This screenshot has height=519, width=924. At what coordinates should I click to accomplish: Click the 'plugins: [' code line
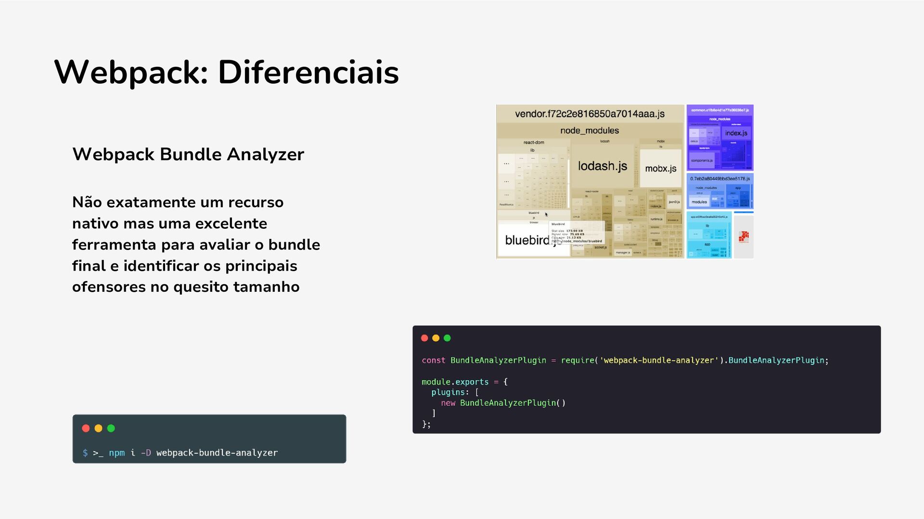455,393
